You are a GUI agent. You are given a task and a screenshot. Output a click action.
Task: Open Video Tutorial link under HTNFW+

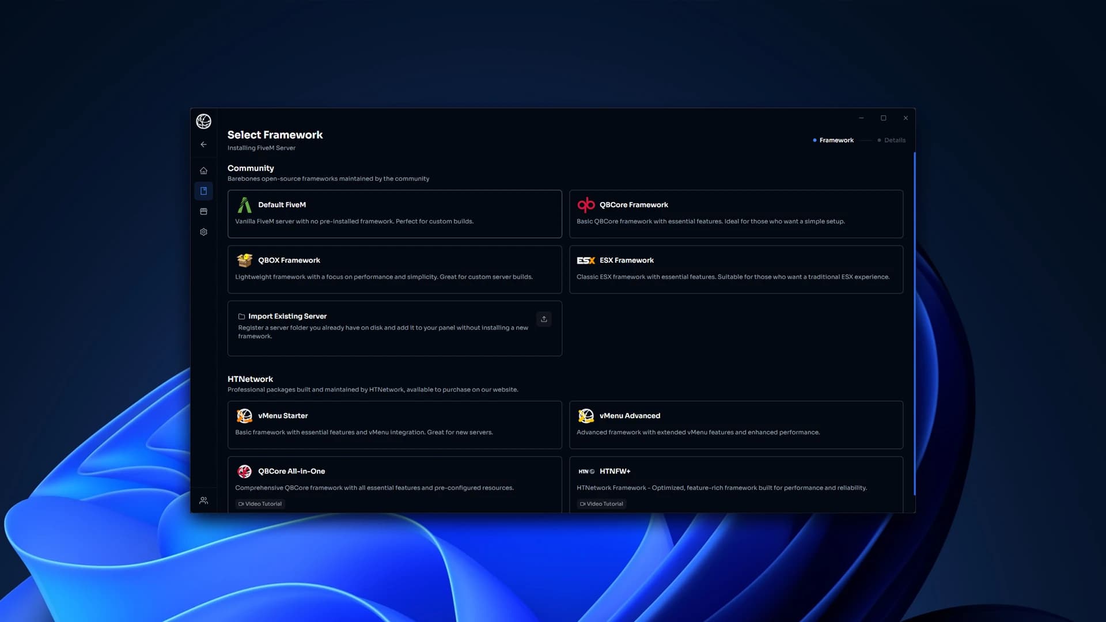tap(601, 504)
